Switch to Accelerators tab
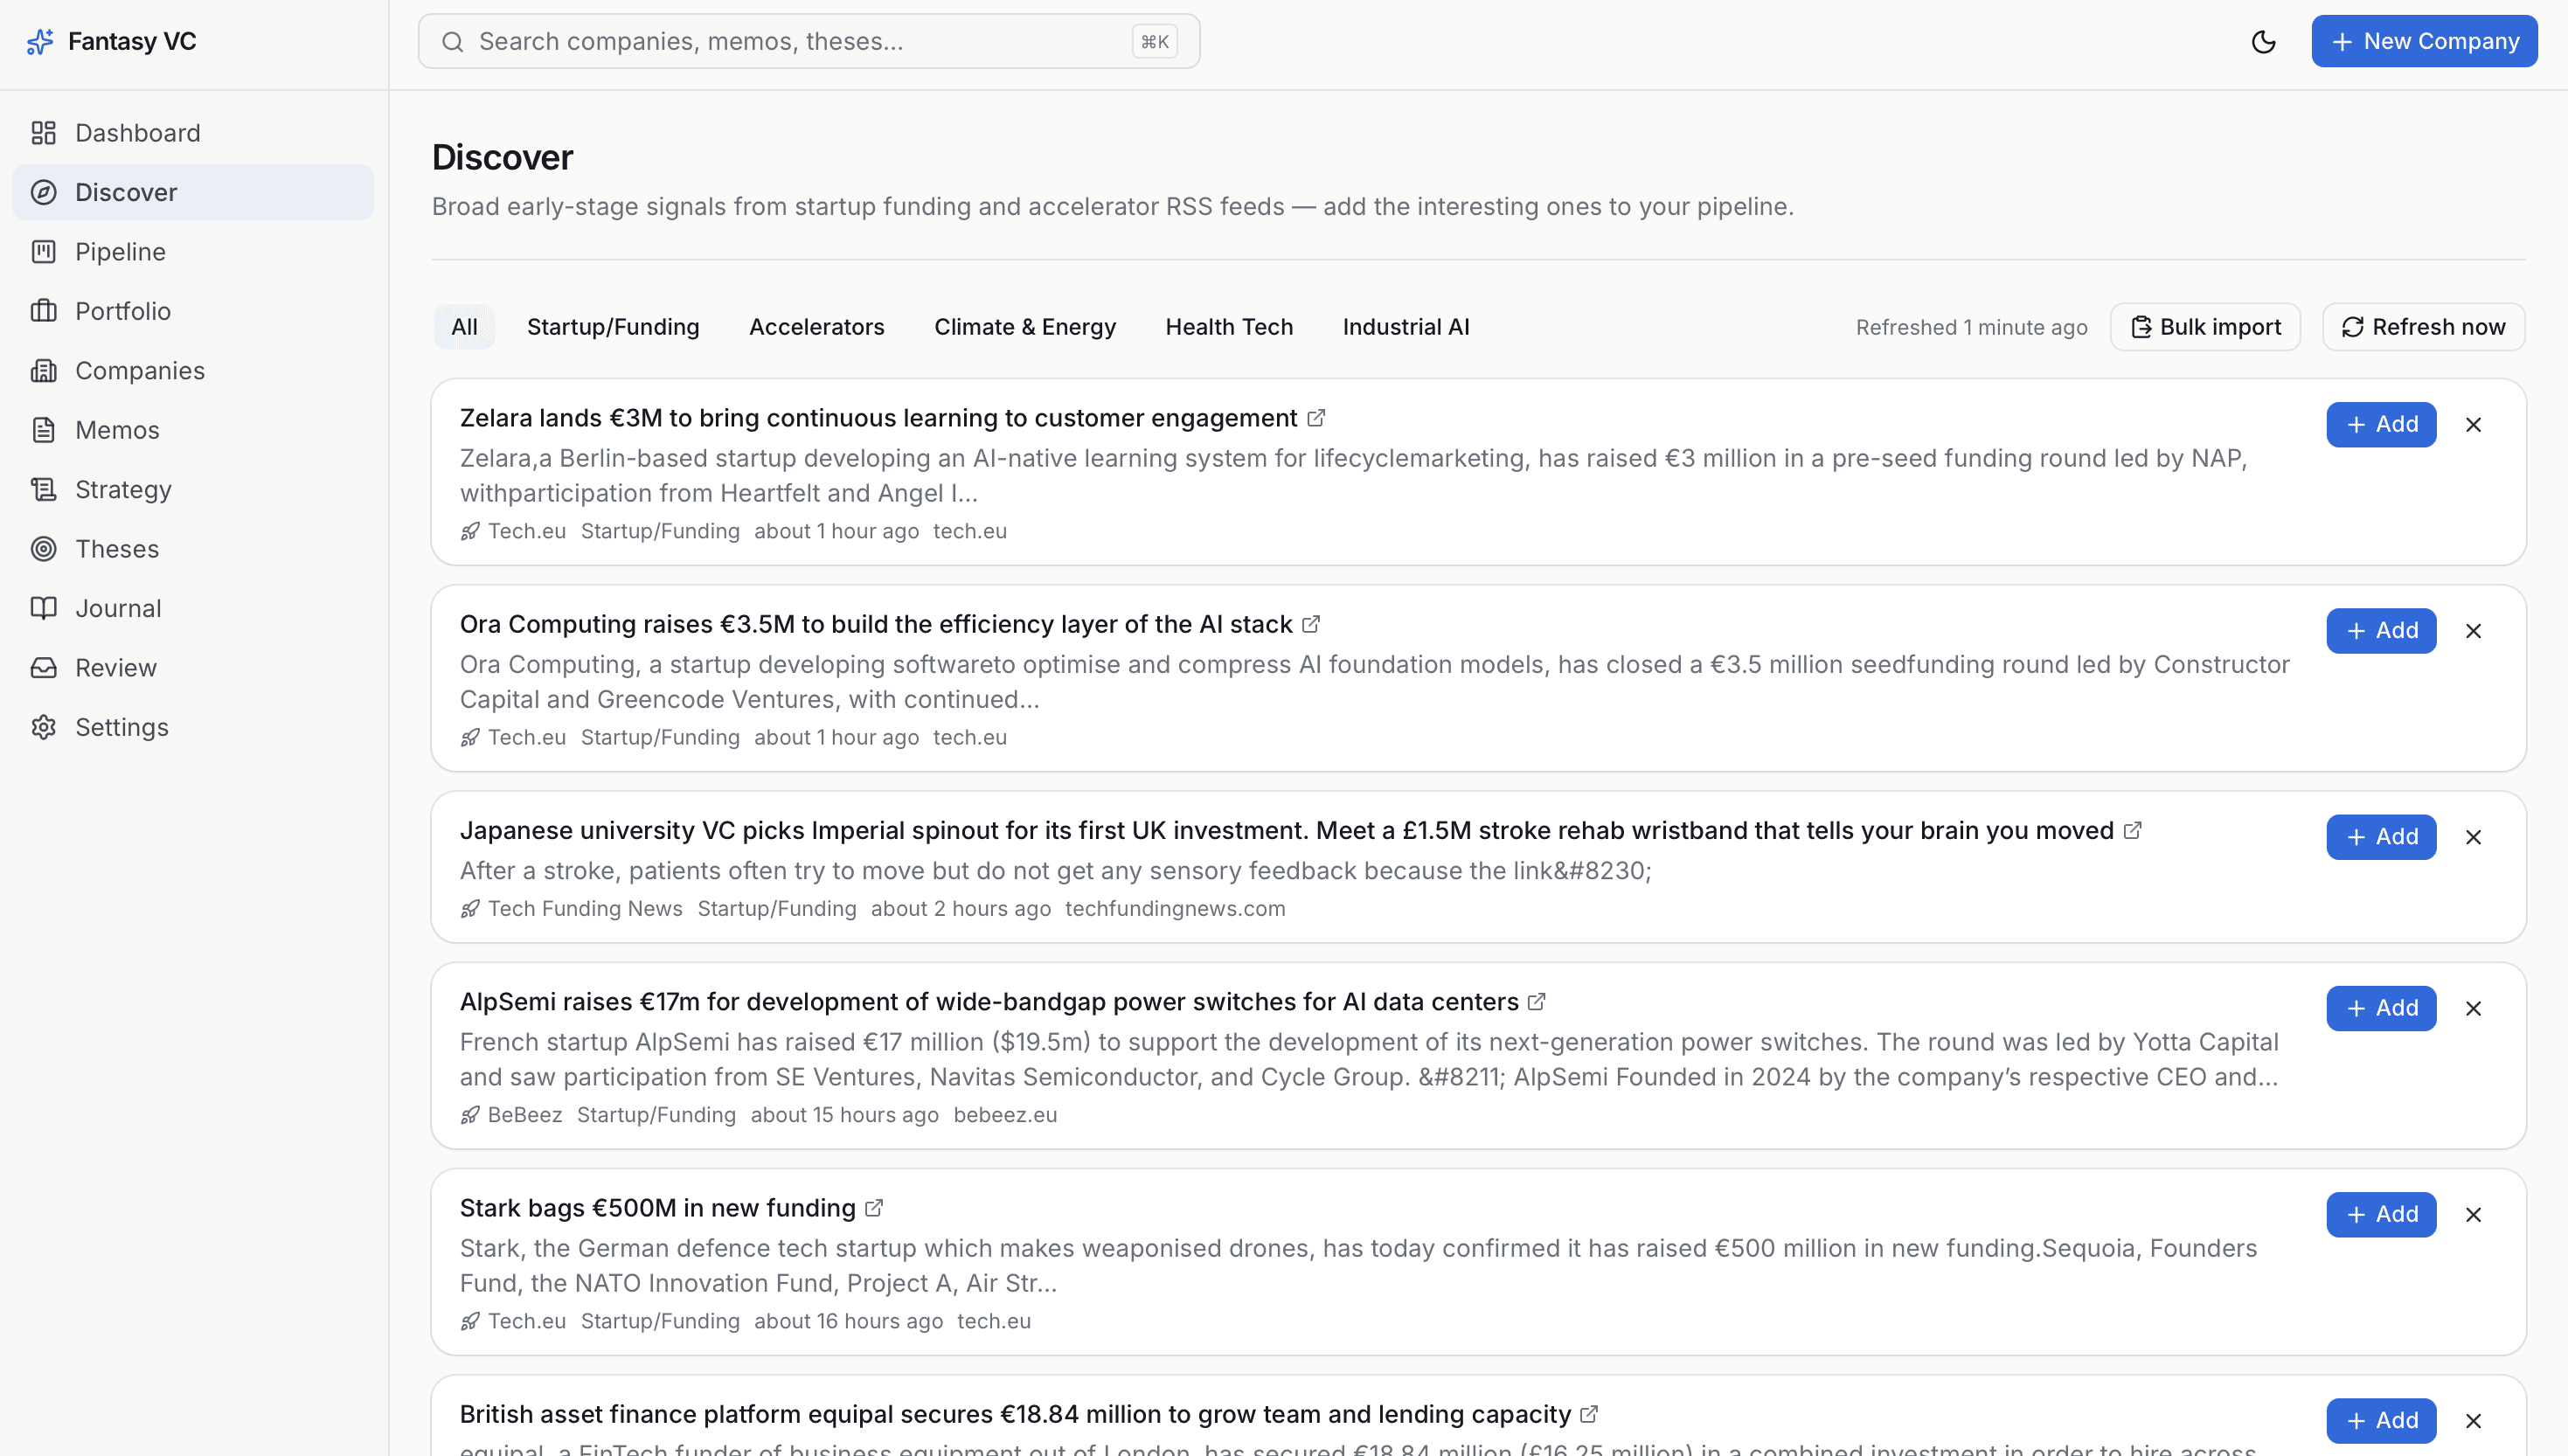Screen dimensions: 2568x1456 click(x=817, y=327)
